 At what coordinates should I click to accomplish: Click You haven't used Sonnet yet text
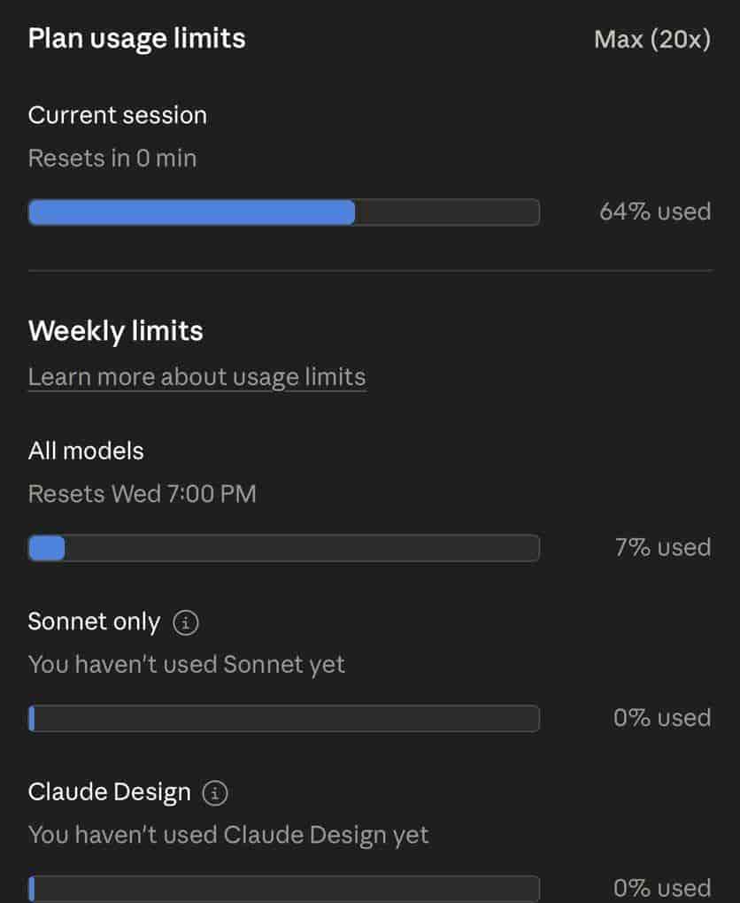187,664
